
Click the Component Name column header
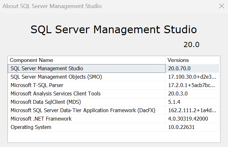tap(31, 60)
